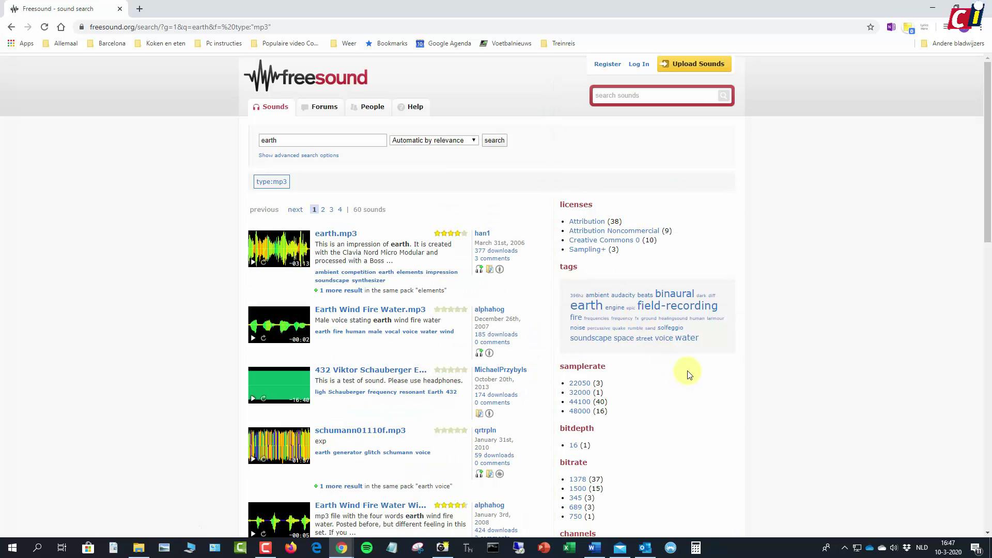This screenshot has width=992, height=558.
Task: Expand 1 more result in pack elements
Action: click(x=341, y=290)
